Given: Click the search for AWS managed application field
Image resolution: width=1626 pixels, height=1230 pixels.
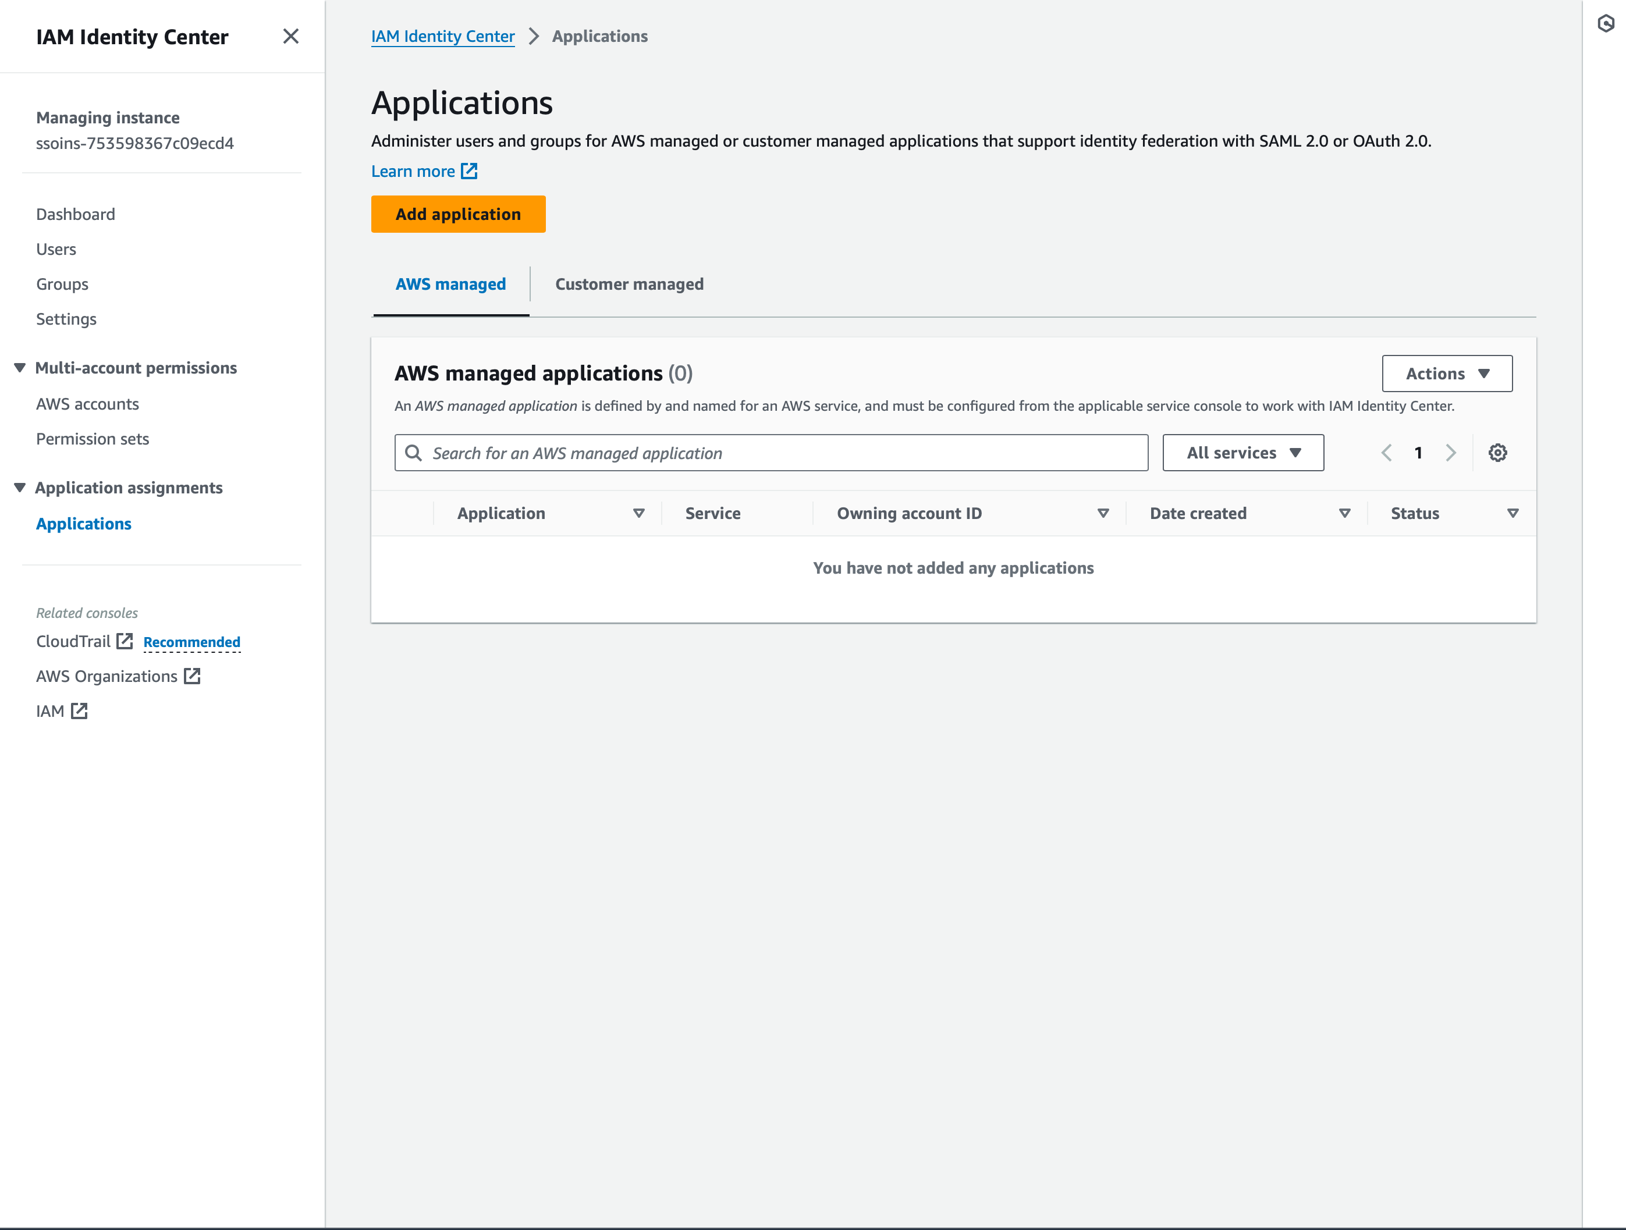Looking at the screenshot, I should (x=771, y=453).
